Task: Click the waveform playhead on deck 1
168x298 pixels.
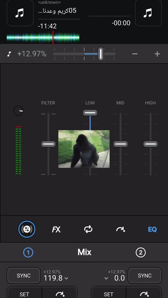Action: [53, 38]
